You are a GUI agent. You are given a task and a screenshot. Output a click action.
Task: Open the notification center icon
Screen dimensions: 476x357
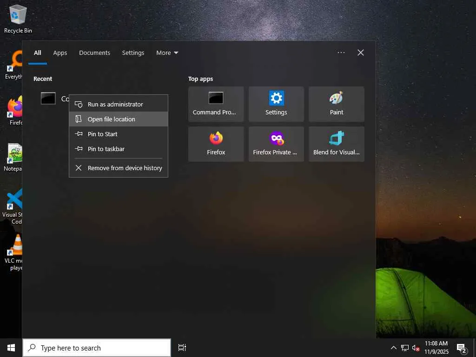click(462, 348)
